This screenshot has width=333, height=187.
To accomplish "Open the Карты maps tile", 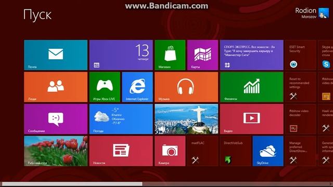I will pyautogui.click(x=202, y=55).
